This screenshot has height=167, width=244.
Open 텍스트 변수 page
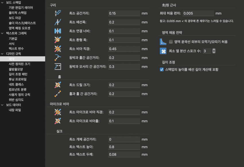(x=16, y=49)
